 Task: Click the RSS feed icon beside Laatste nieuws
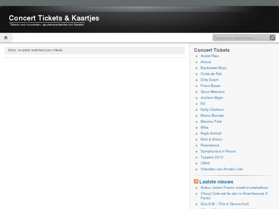click(x=196, y=181)
